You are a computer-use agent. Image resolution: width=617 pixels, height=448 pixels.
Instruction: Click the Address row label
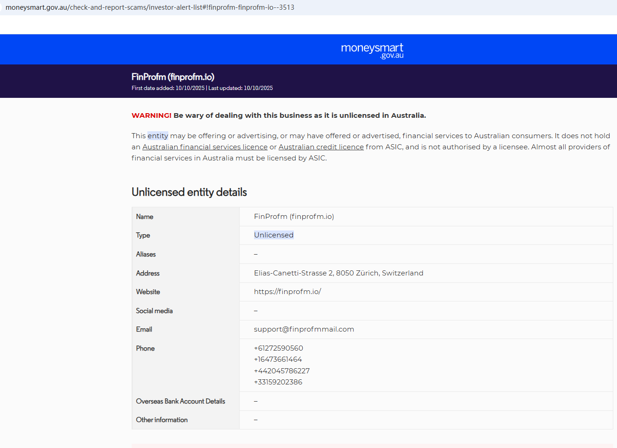click(x=148, y=273)
